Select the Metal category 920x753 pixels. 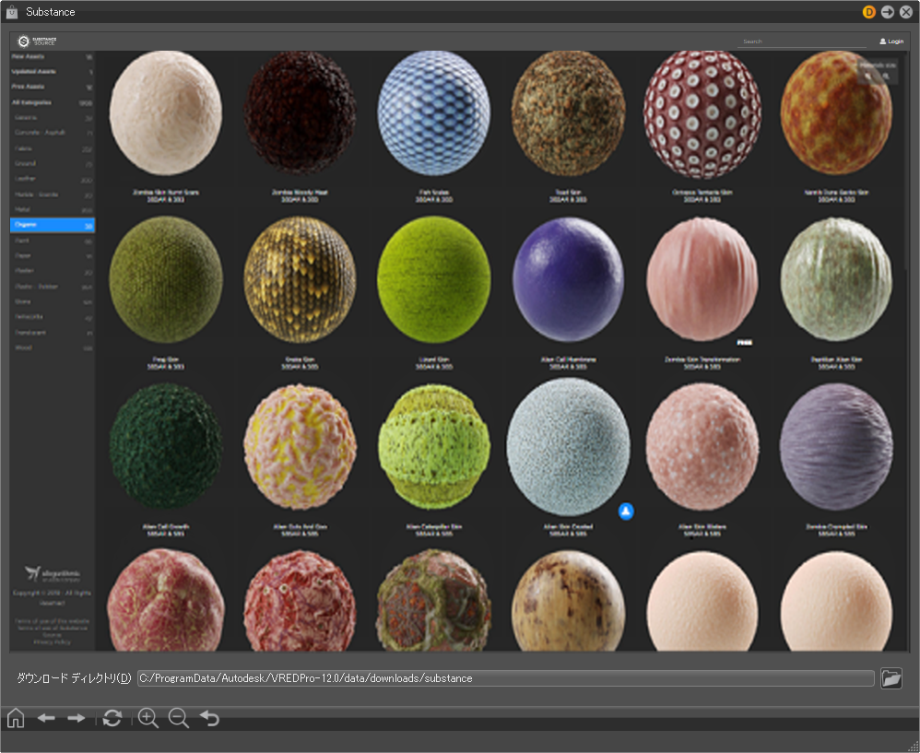(x=53, y=209)
